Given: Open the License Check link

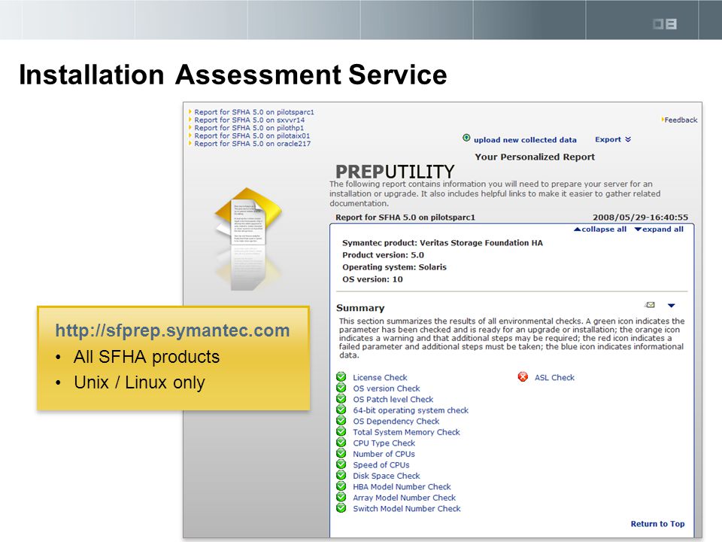Looking at the screenshot, I should point(380,377).
